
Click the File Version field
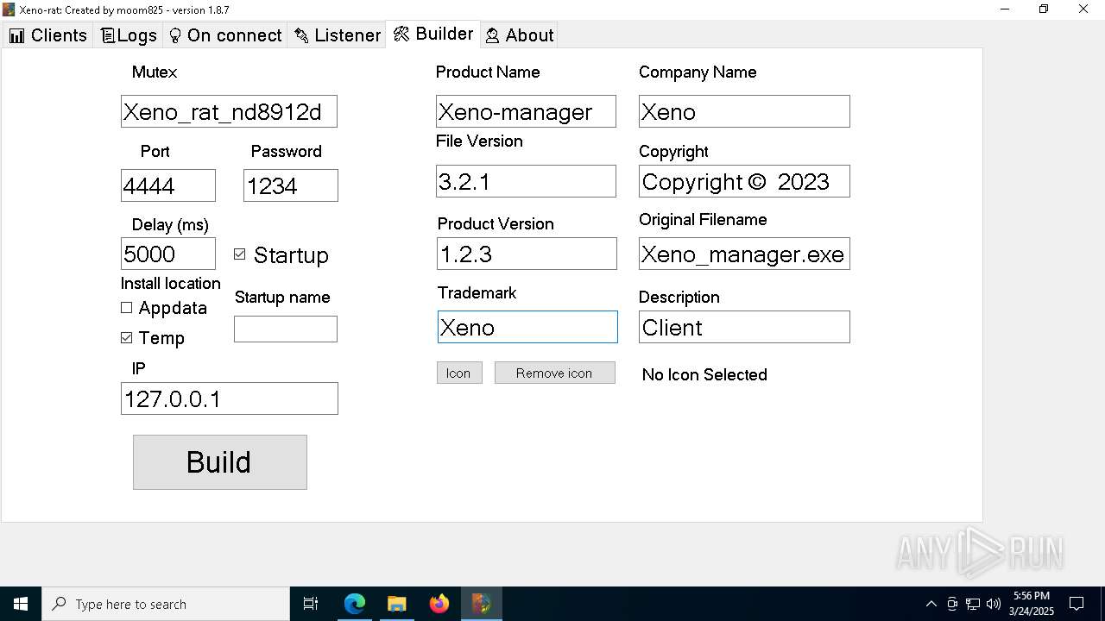(x=527, y=181)
